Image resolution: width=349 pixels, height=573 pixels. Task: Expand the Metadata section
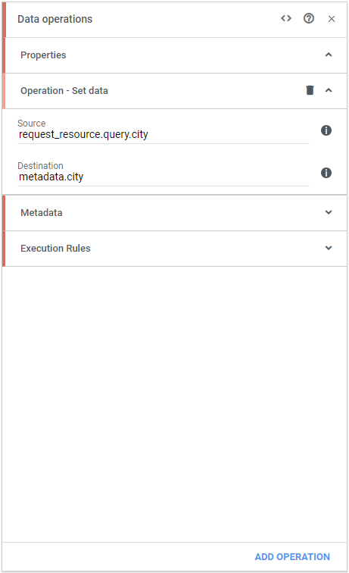(x=329, y=212)
